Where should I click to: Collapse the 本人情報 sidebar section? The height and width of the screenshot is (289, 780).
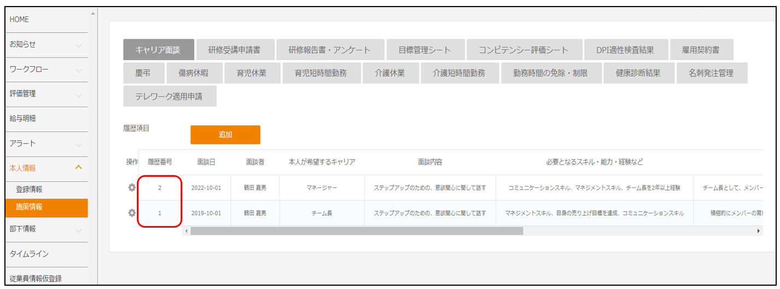pyautogui.click(x=78, y=168)
